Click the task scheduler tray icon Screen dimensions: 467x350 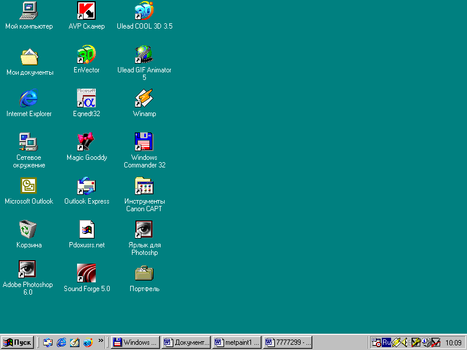376,342
